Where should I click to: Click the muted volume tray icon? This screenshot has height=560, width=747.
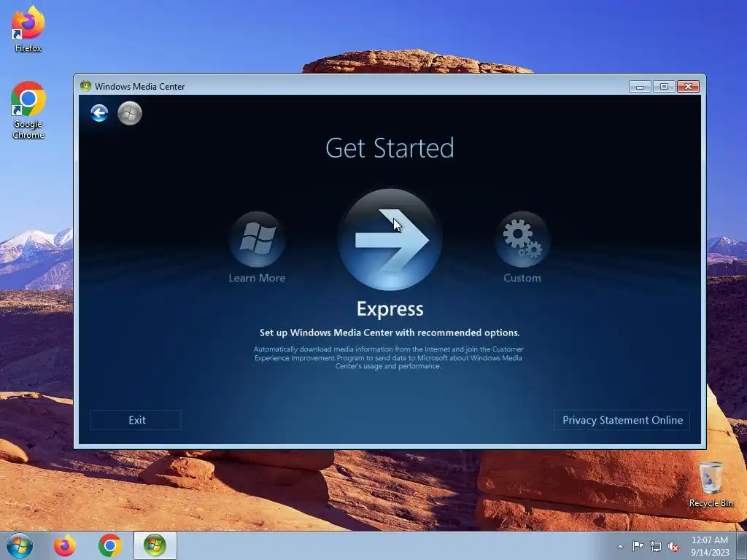[673, 546]
